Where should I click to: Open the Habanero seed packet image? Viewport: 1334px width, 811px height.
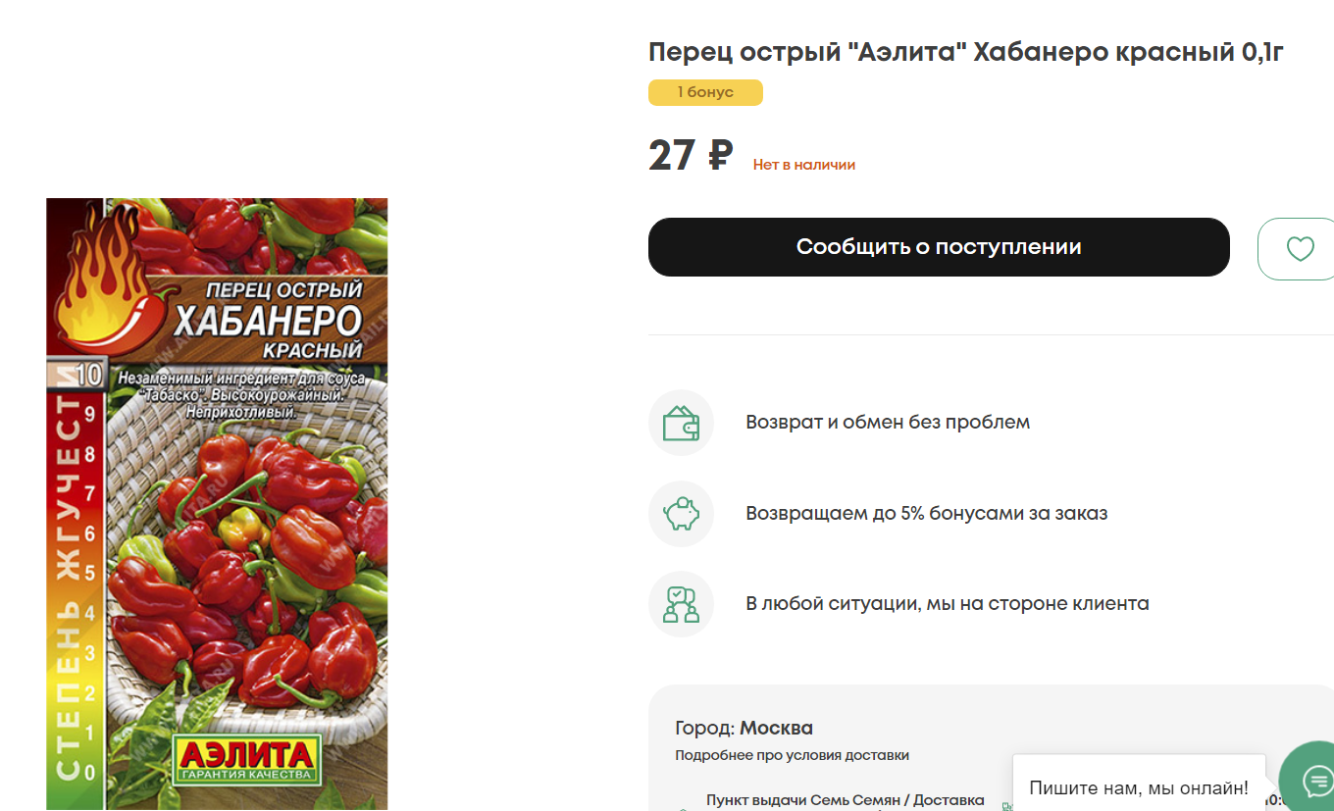tap(217, 504)
